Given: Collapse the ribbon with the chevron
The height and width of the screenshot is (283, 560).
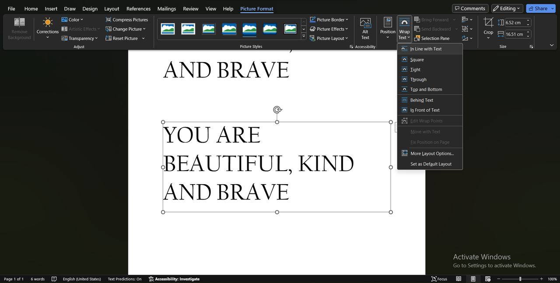Looking at the screenshot, I should pyautogui.click(x=551, y=45).
